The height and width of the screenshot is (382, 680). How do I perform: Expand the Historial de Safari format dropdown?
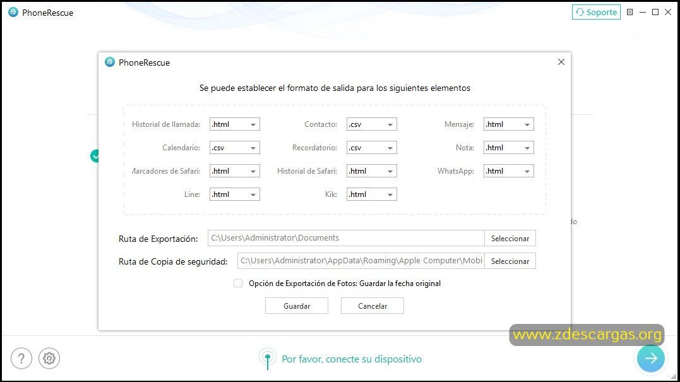click(372, 171)
